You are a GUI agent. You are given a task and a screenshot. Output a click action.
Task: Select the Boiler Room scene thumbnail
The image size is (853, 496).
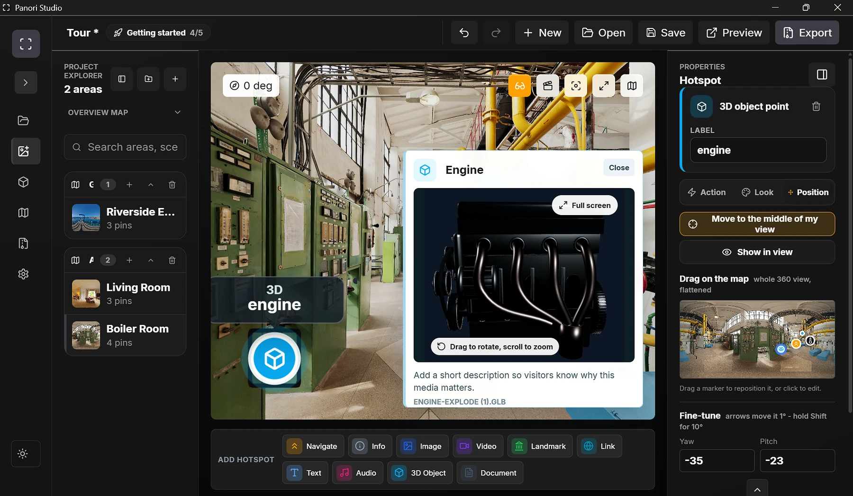(86, 335)
